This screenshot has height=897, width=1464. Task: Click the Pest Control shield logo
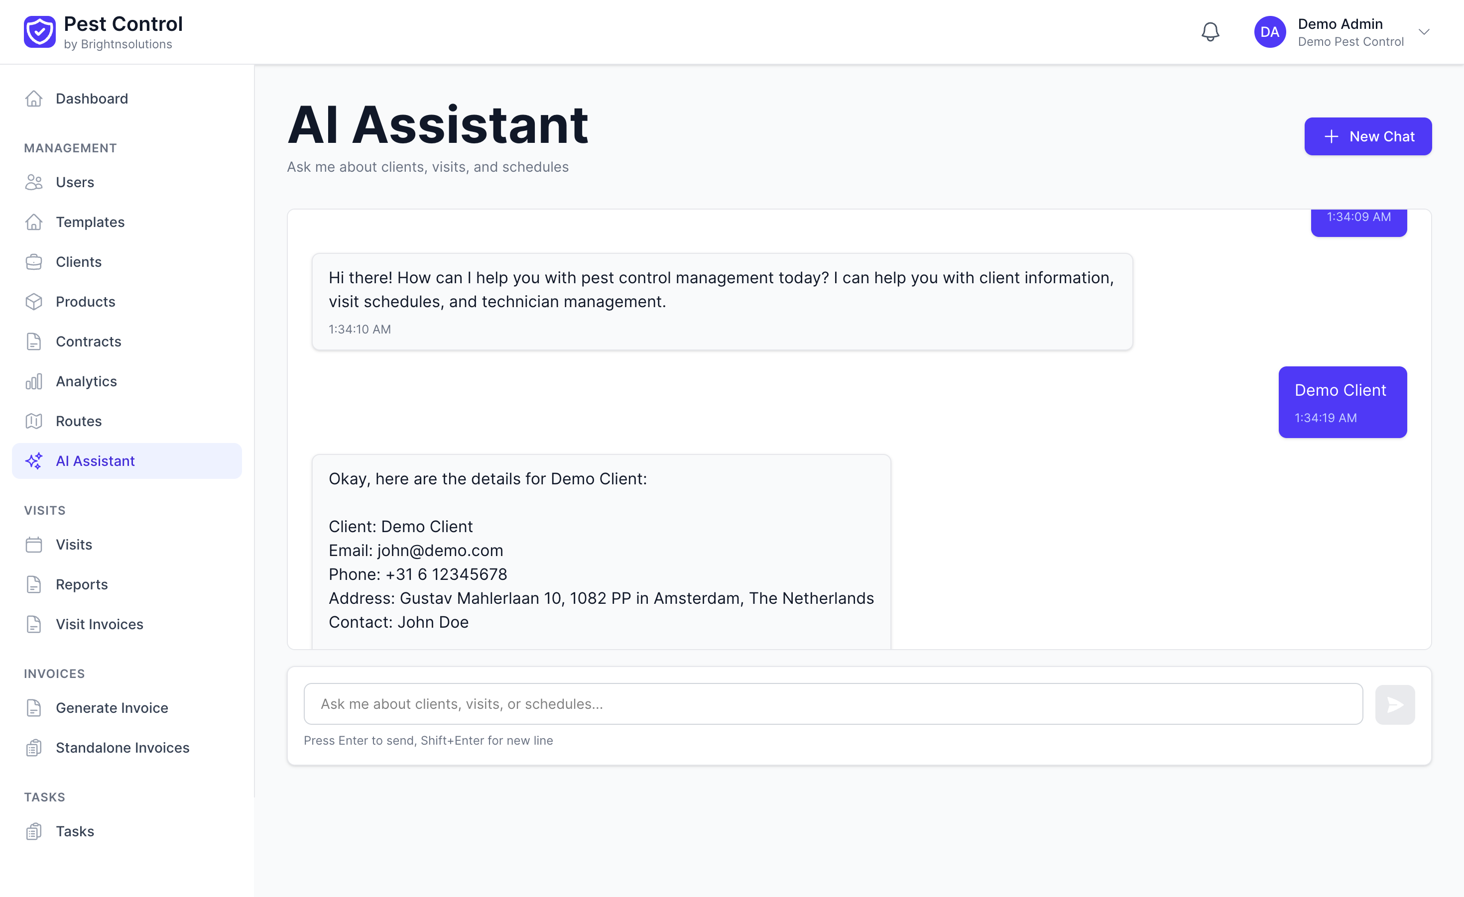(x=40, y=32)
